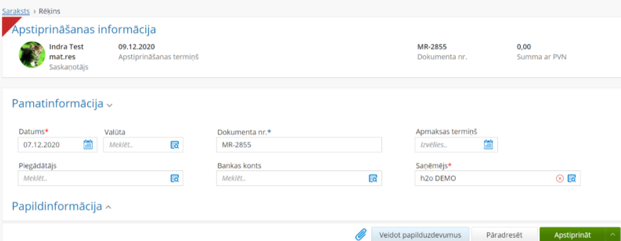Click the Apstiprināšanas informācija heading
This screenshot has height=241, width=621.
coord(84,29)
